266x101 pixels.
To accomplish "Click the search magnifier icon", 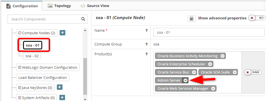I will click(83, 19).
